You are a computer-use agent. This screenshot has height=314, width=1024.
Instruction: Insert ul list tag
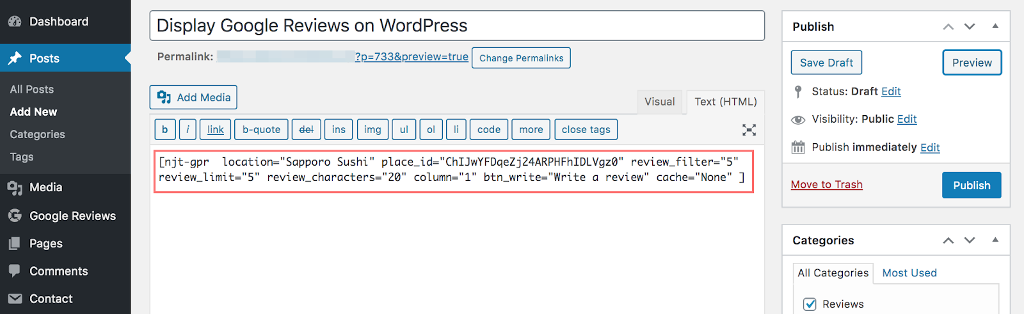click(404, 130)
